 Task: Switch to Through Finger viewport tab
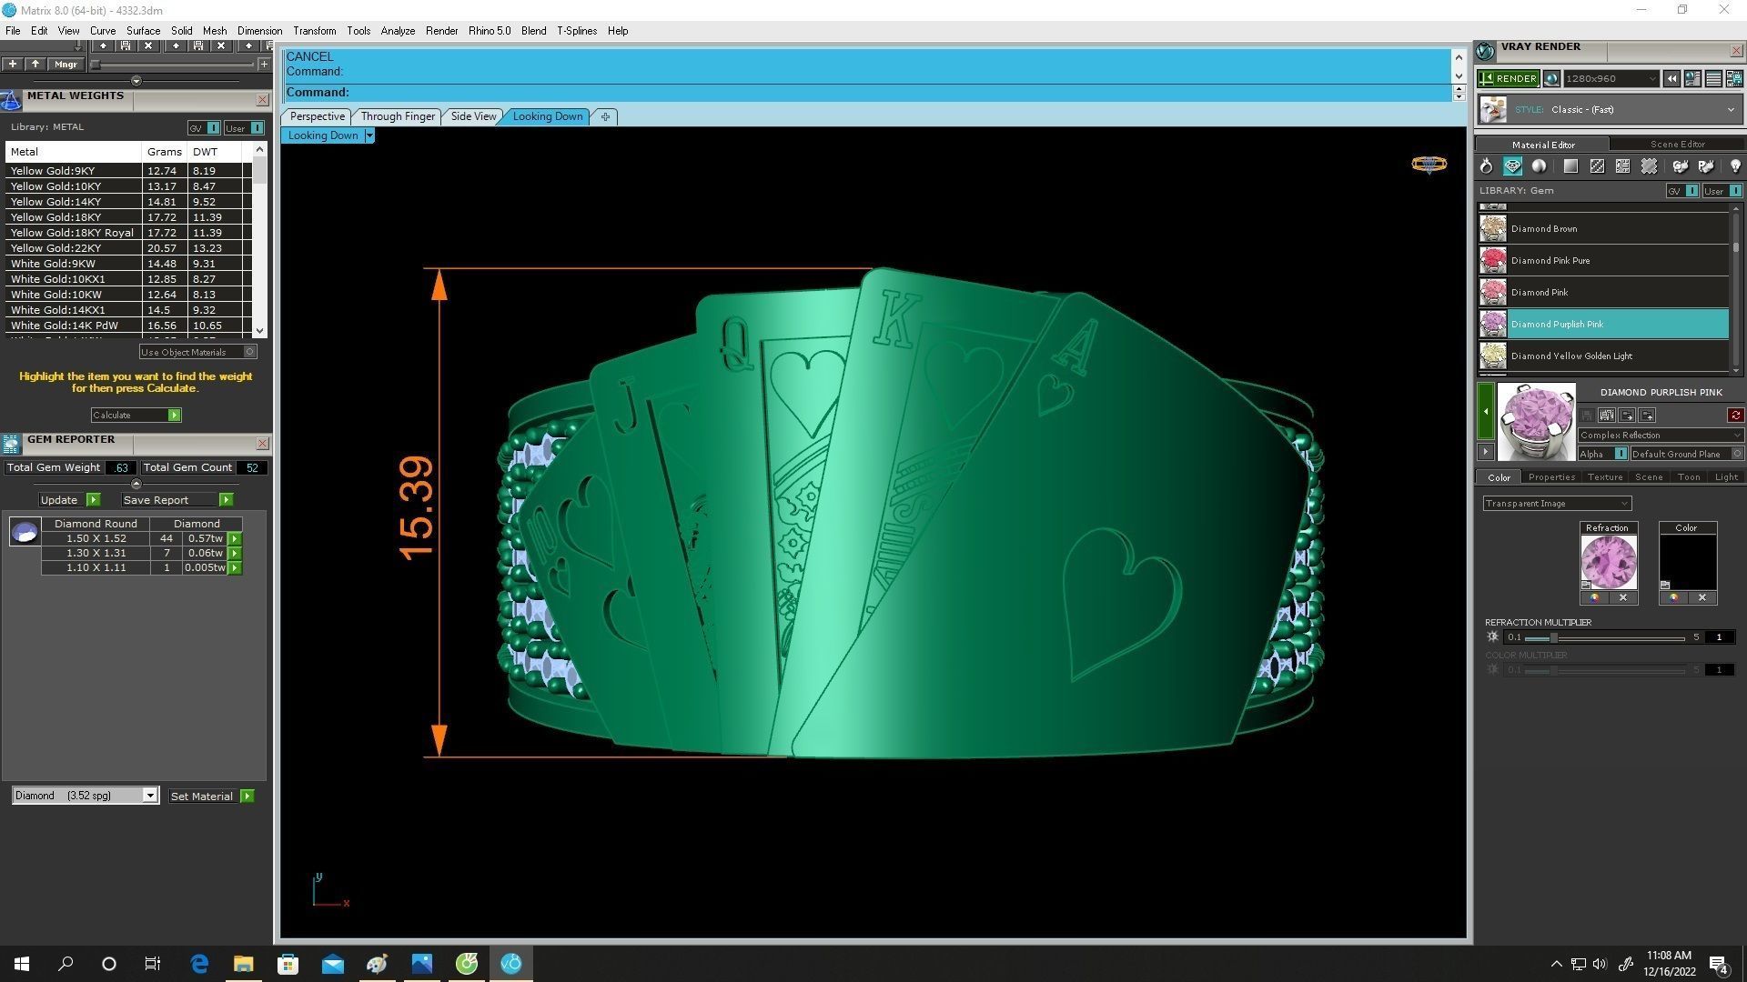click(x=398, y=116)
